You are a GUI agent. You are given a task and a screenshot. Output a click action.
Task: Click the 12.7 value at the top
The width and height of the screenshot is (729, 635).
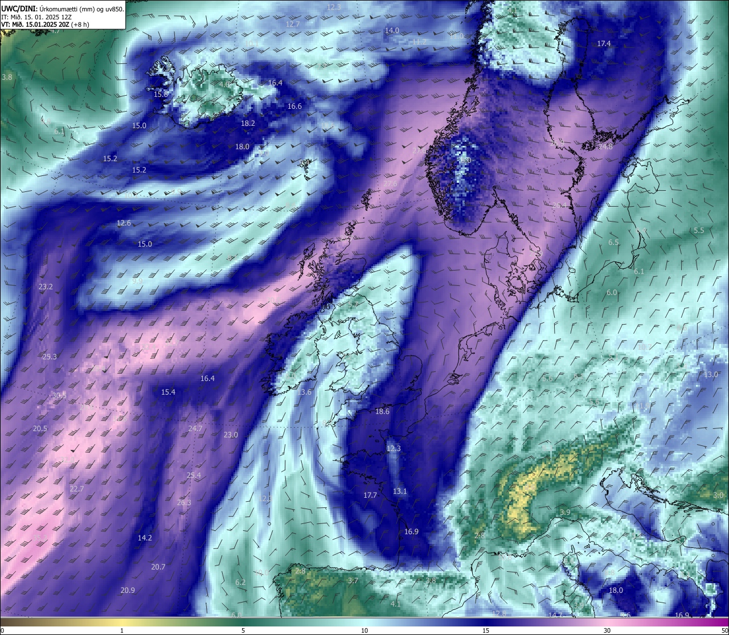[x=293, y=24]
